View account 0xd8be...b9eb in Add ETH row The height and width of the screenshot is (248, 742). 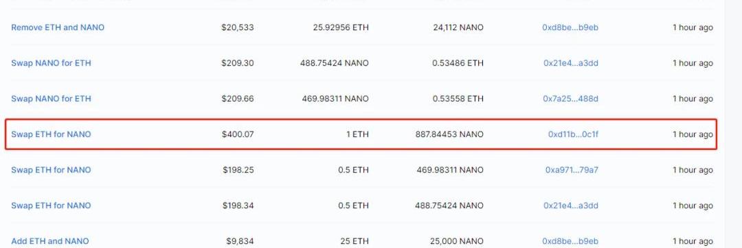(570, 241)
